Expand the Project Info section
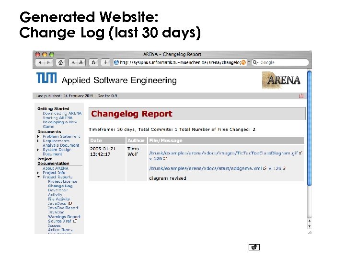Viewport: 345px width, 259px height. click(x=38, y=173)
